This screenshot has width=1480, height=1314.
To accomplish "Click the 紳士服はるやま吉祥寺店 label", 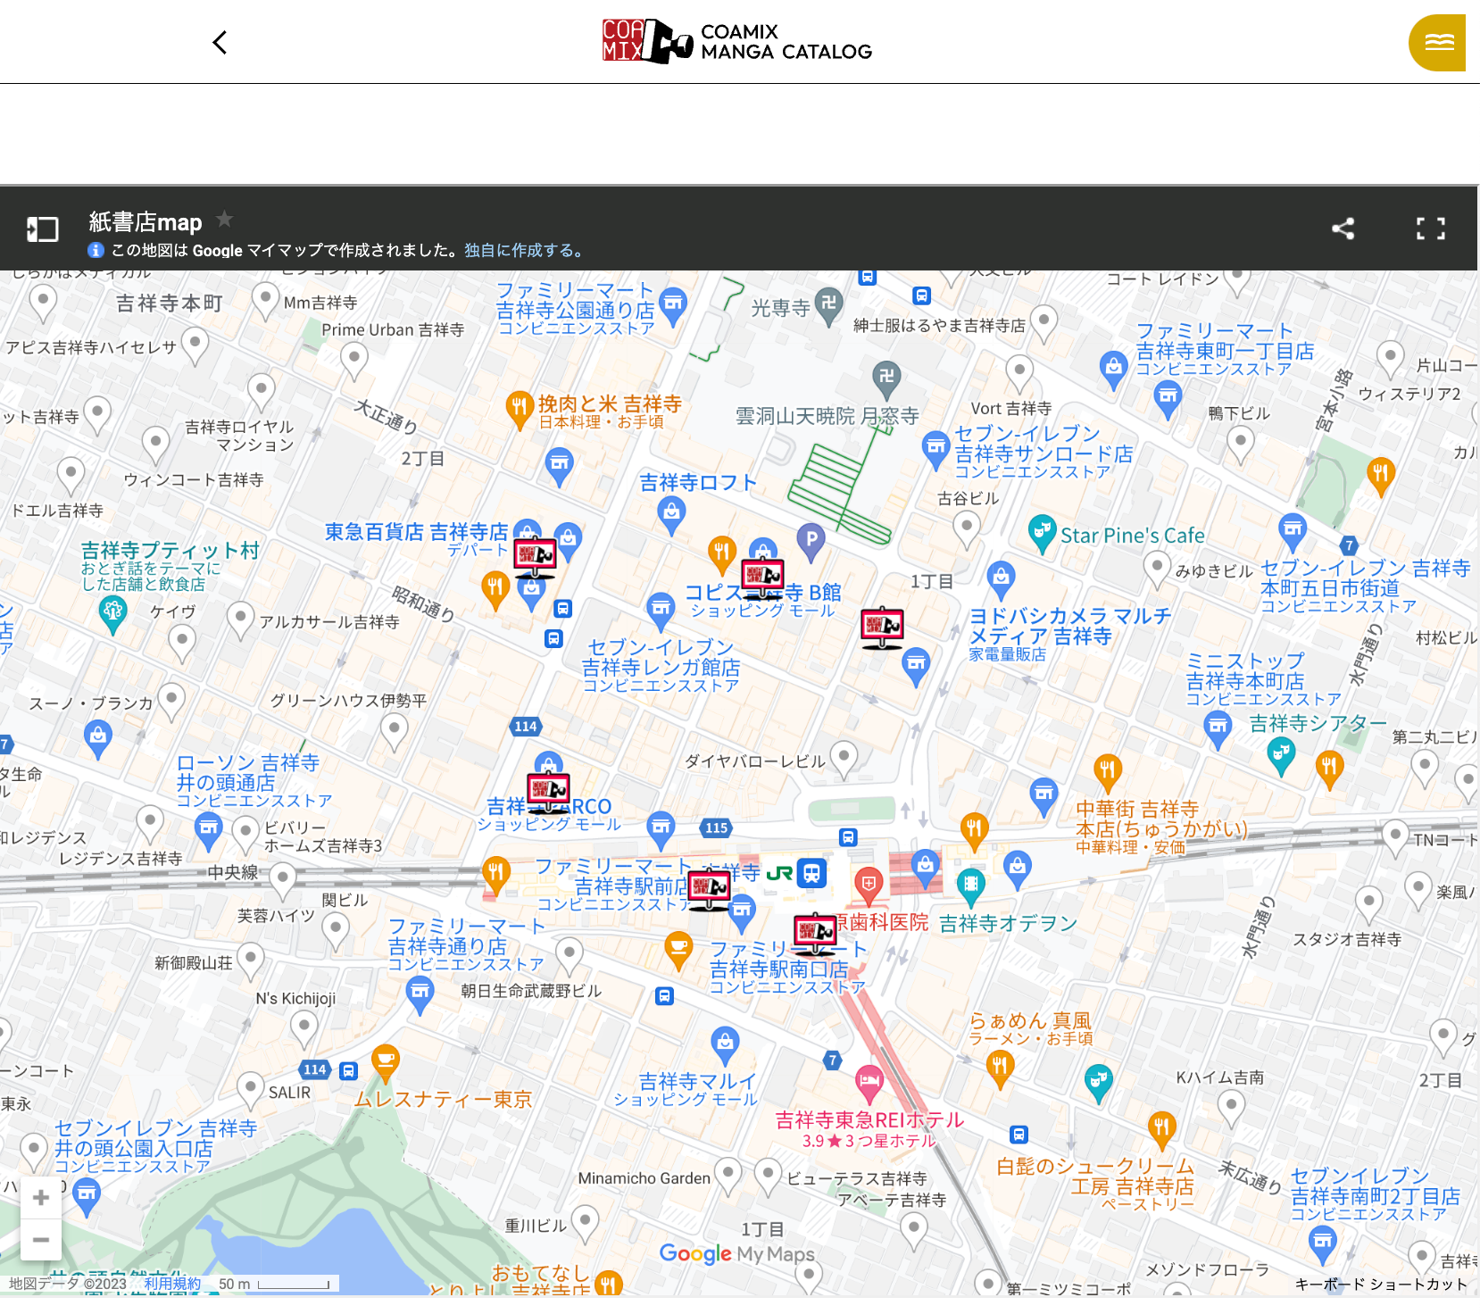I will click(x=939, y=326).
